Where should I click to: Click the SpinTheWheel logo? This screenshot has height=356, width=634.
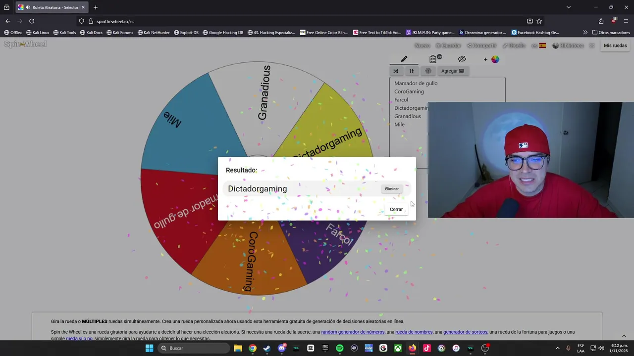click(25, 44)
